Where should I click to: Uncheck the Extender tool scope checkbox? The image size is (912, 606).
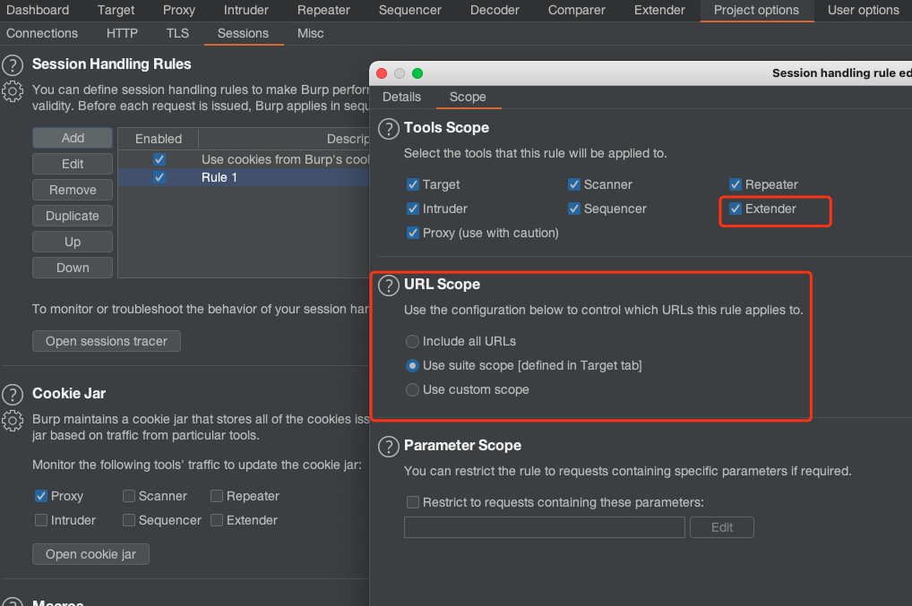[x=736, y=209]
